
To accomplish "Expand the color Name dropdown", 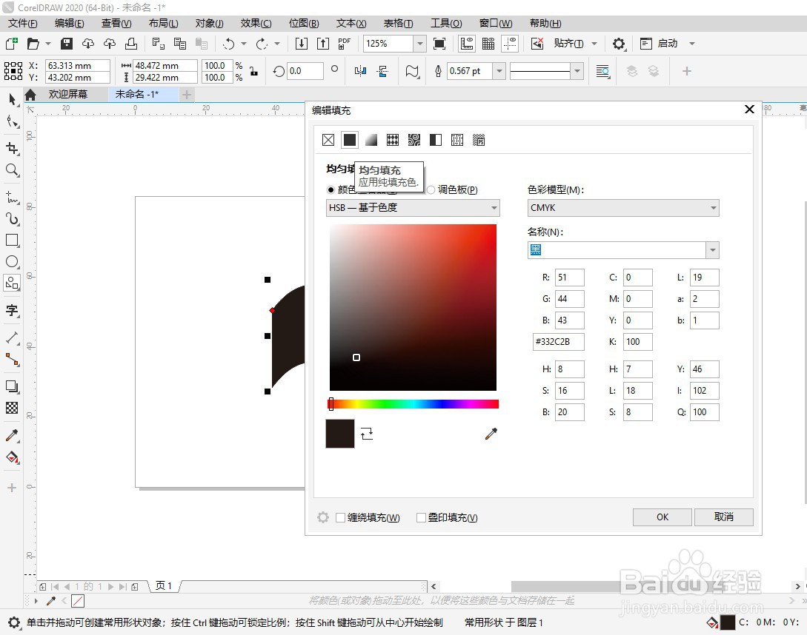I will tap(713, 250).
